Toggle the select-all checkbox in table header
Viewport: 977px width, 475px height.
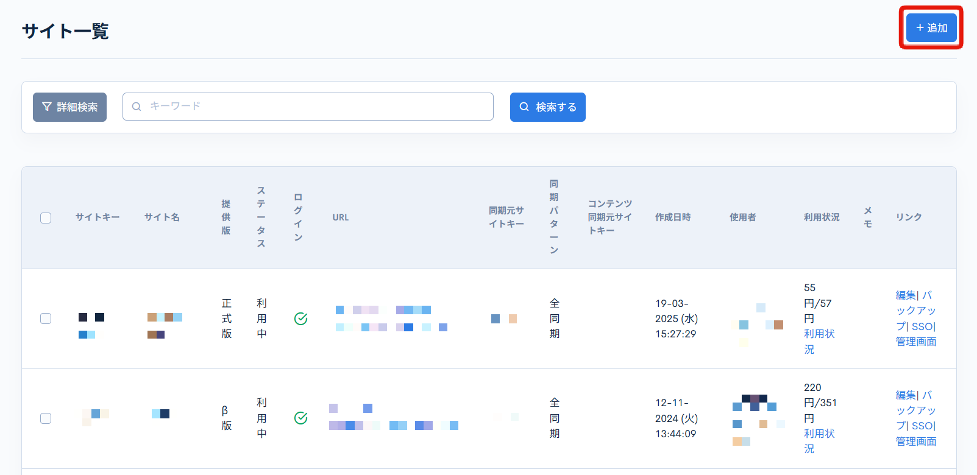click(x=46, y=218)
